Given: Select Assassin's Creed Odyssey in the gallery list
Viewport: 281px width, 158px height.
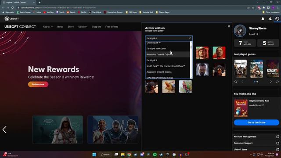Looking at the screenshot, I should [168, 54].
